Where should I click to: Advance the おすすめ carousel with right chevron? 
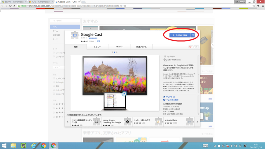(x=213, y=45)
